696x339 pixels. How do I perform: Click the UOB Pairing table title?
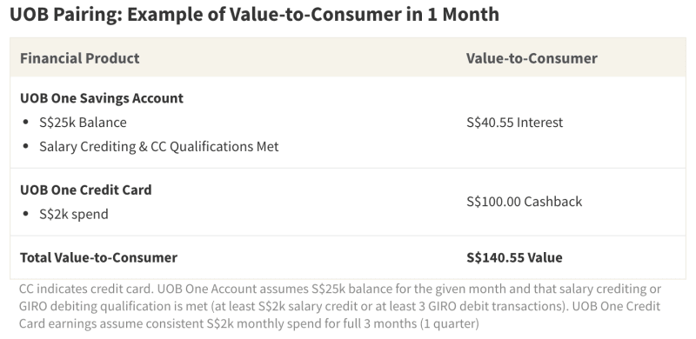(x=254, y=14)
